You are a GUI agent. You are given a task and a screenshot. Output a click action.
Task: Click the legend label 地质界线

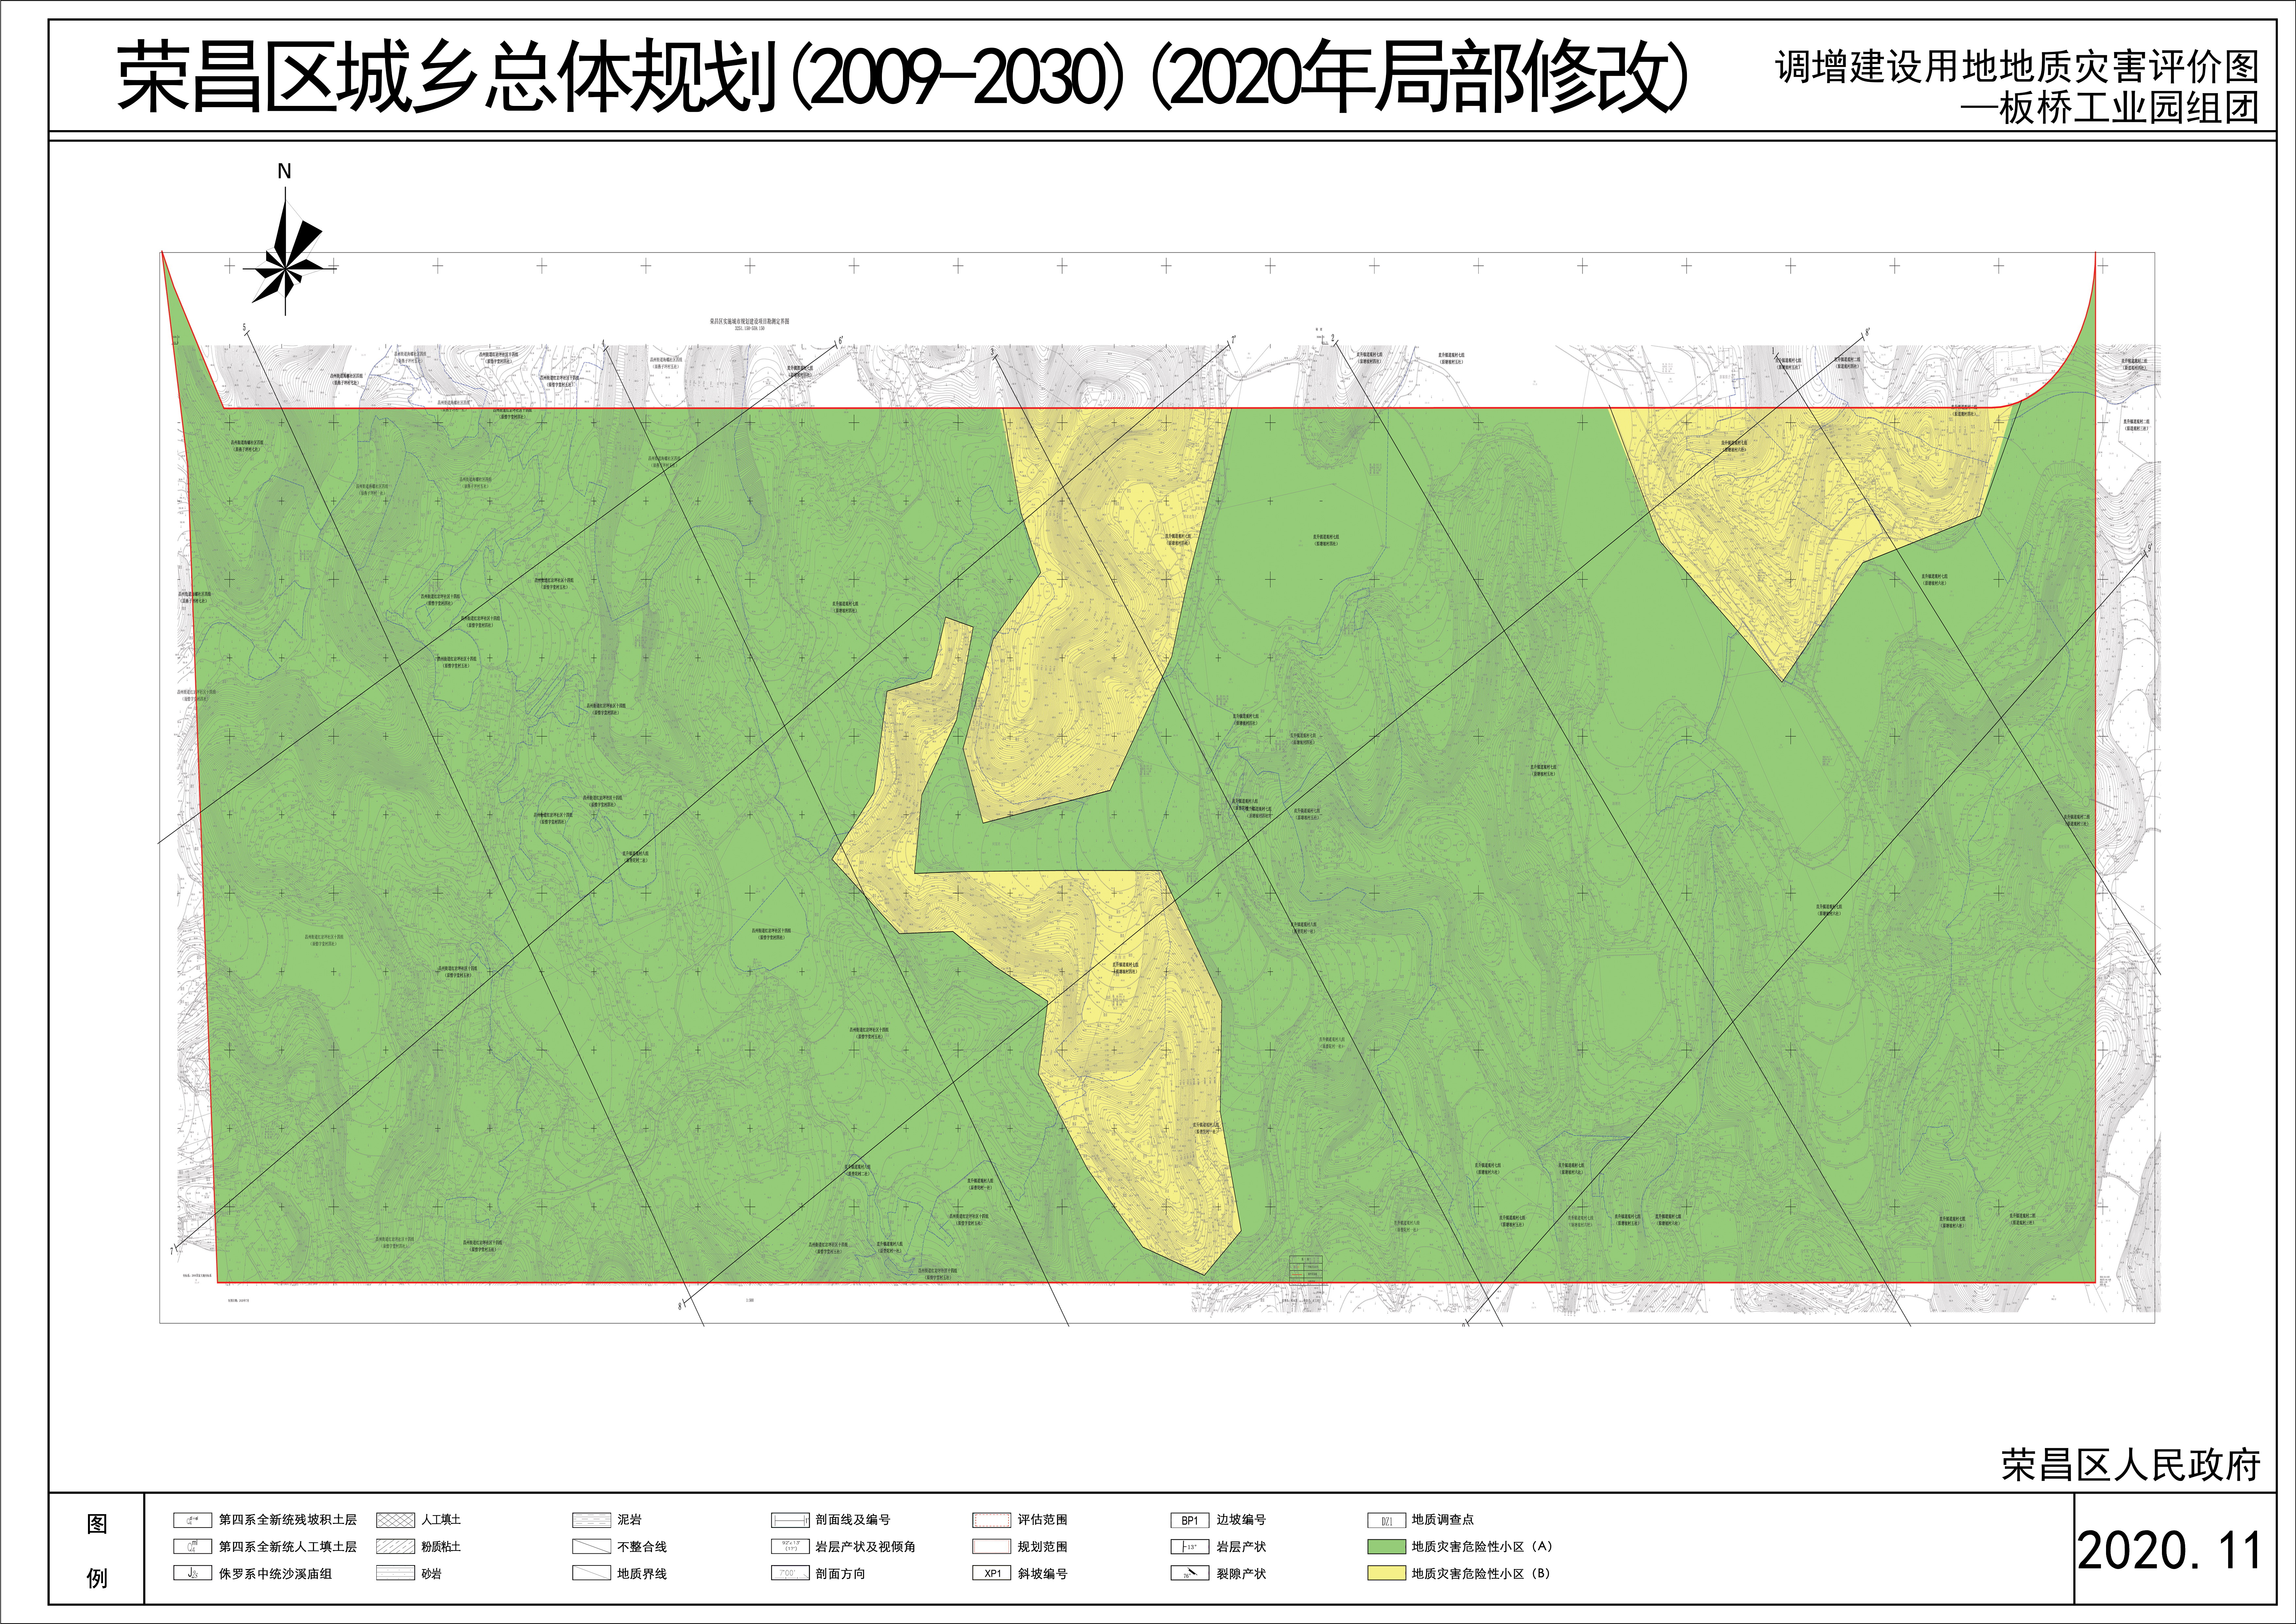pos(642,1574)
